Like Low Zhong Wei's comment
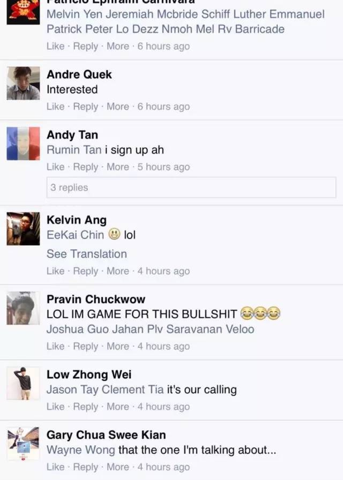This screenshot has width=343, height=480. pyautogui.click(x=56, y=407)
